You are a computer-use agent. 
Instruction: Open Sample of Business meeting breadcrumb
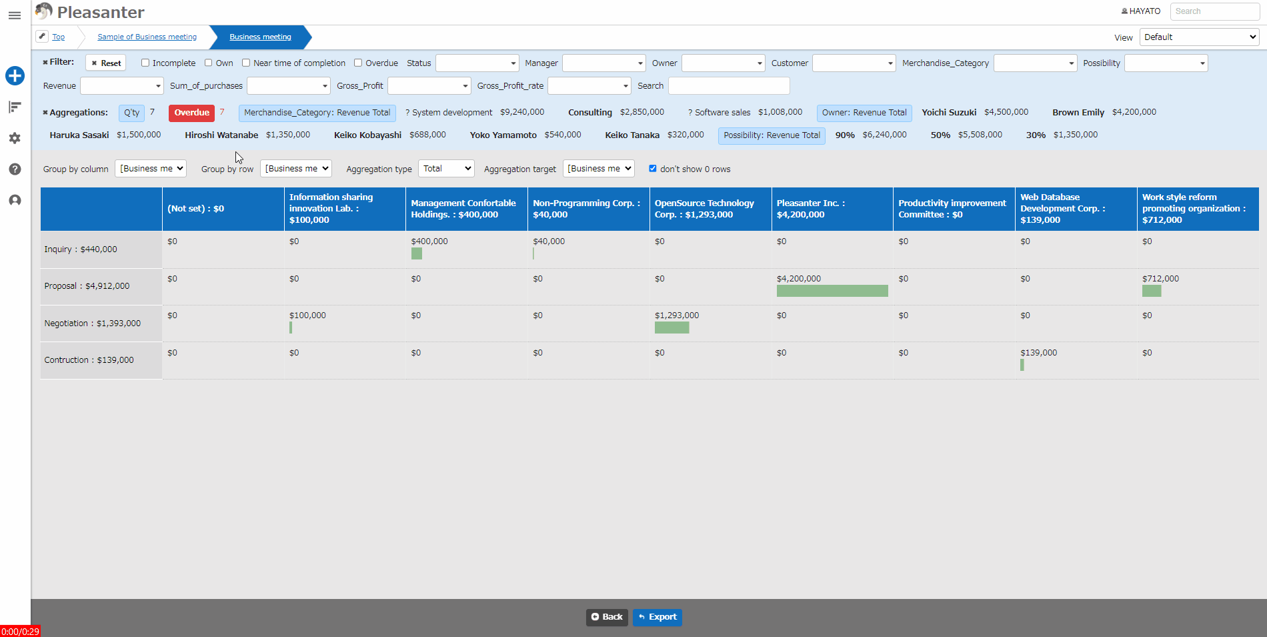(x=147, y=37)
